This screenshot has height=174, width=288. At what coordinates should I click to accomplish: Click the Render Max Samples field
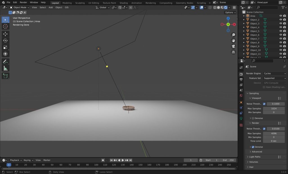[274, 134]
